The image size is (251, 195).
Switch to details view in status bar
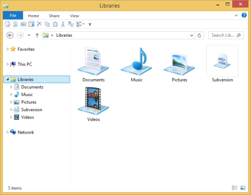235,187
